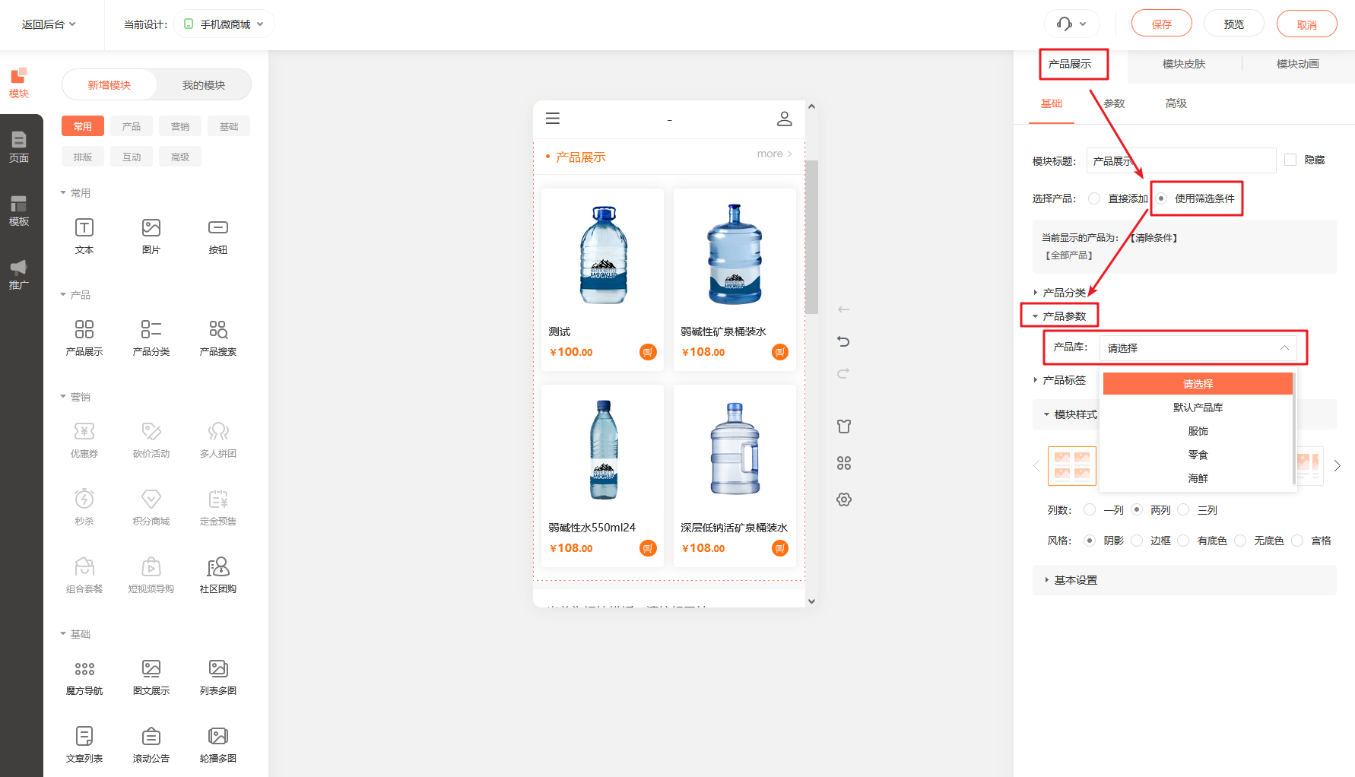Click the 取消 button
This screenshot has width=1355, height=777.
(x=1307, y=24)
